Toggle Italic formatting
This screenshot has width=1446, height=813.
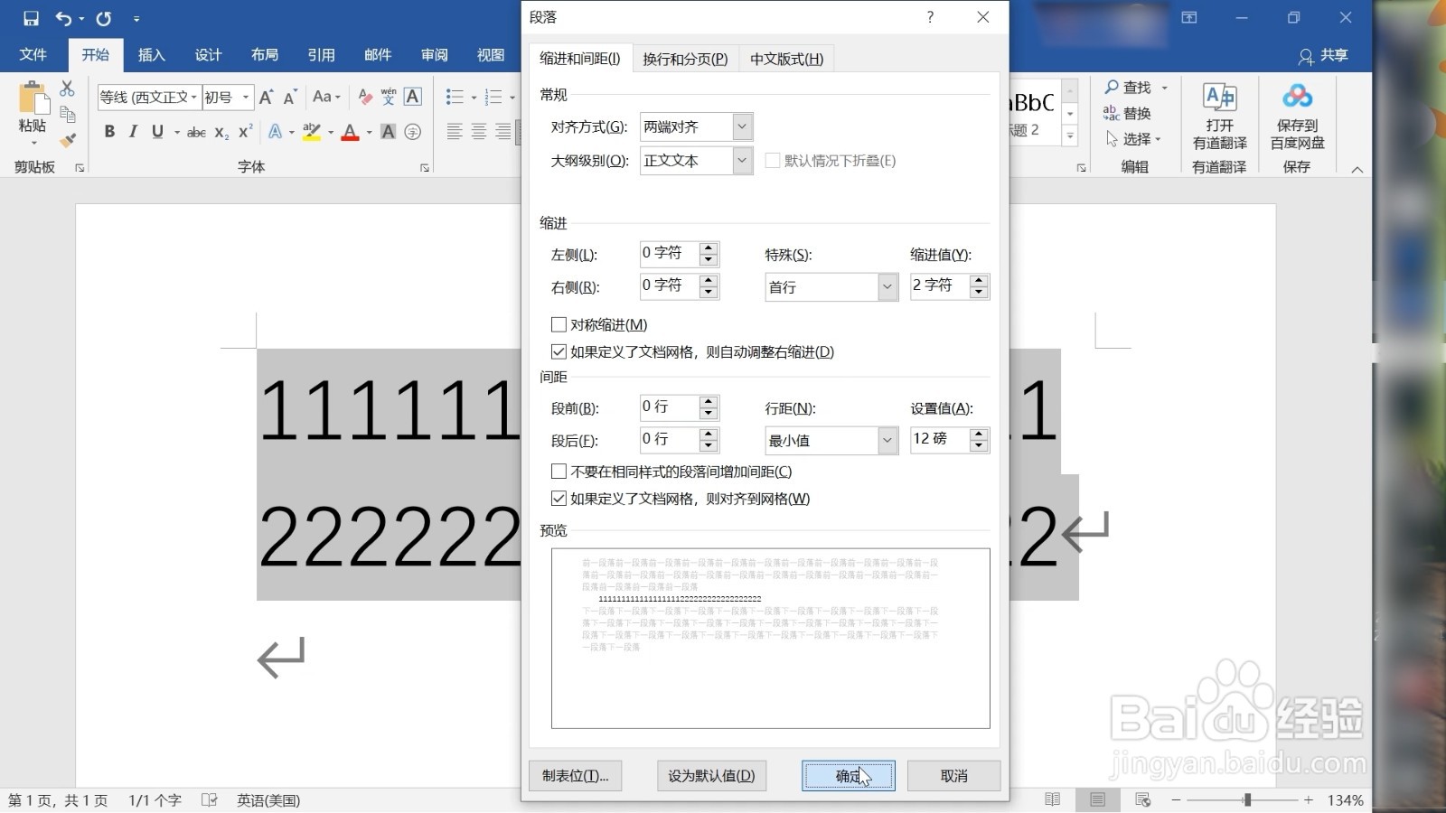point(133,132)
